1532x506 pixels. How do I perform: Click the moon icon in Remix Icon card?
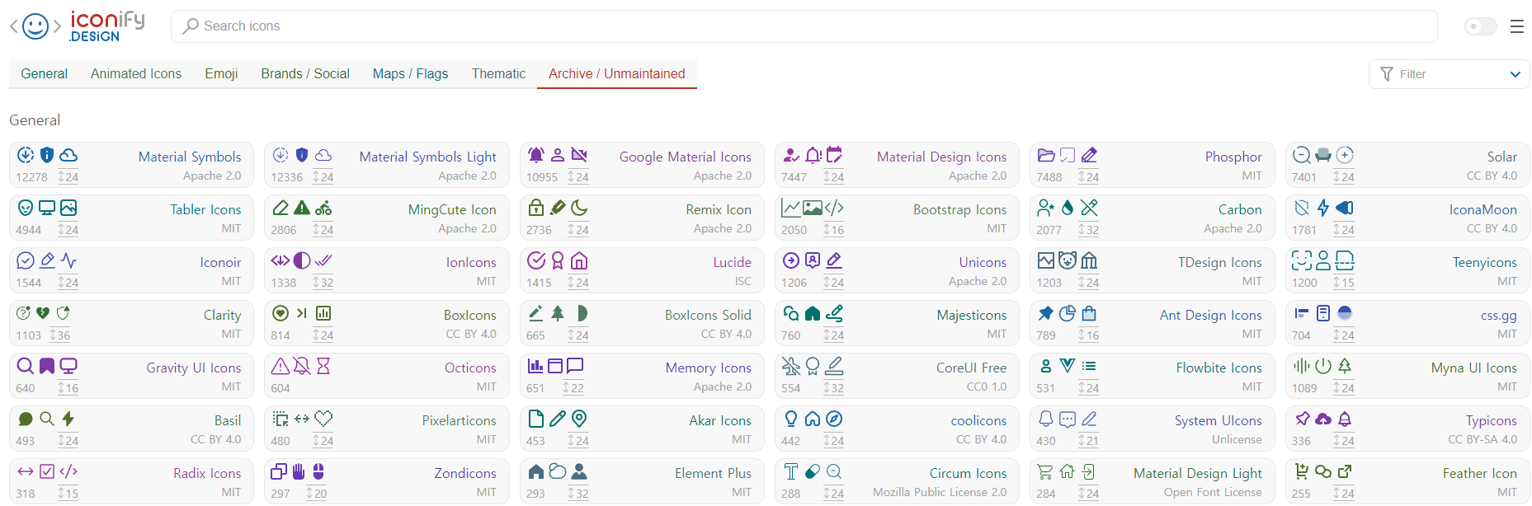(x=579, y=208)
